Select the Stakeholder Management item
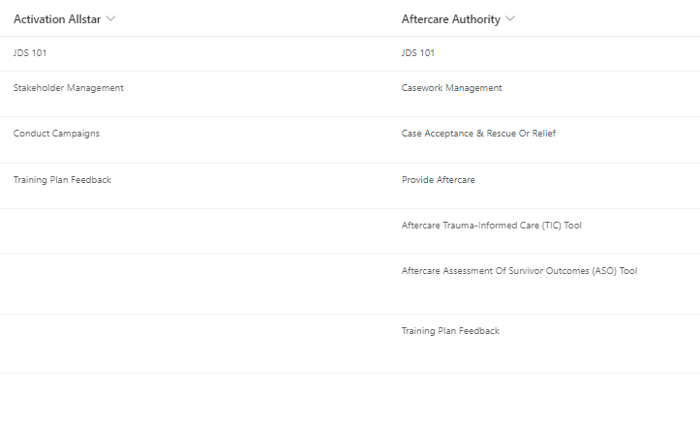This screenshot has height=425, width=700. coord(69,88)
